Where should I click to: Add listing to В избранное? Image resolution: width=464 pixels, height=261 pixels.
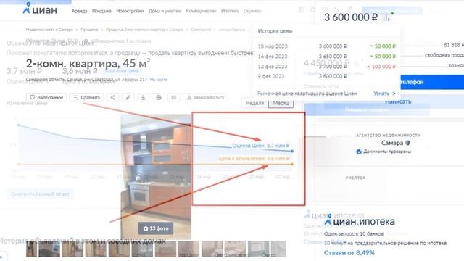click(x=46, y=97)
